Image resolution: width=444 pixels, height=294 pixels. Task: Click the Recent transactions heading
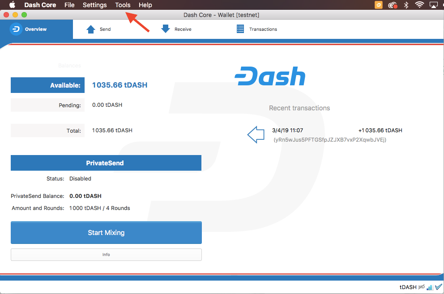299,108
